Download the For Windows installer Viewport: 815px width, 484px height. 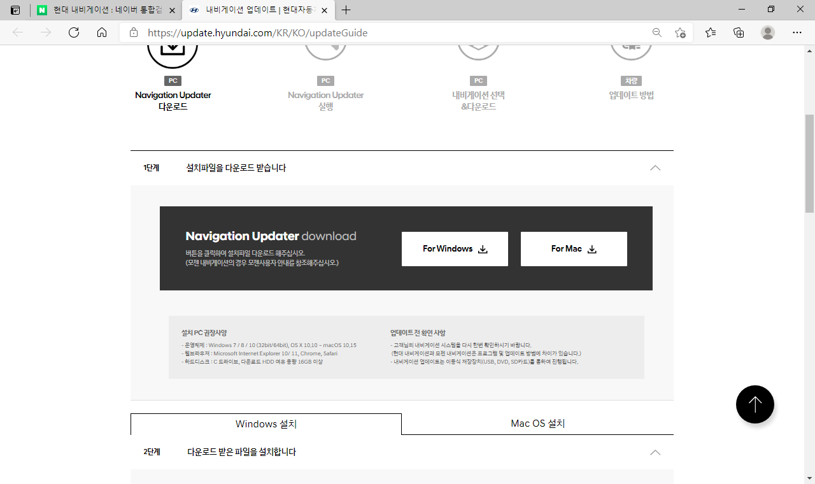point(455,249)
